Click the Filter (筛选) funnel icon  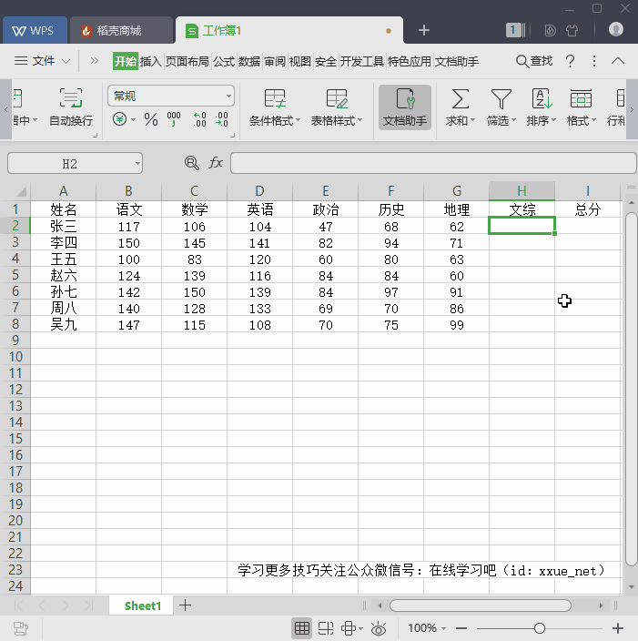(501, 98)
